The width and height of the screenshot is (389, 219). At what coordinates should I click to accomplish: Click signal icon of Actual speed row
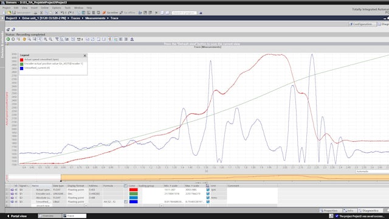pyautogui.click(x=12, y=190)
